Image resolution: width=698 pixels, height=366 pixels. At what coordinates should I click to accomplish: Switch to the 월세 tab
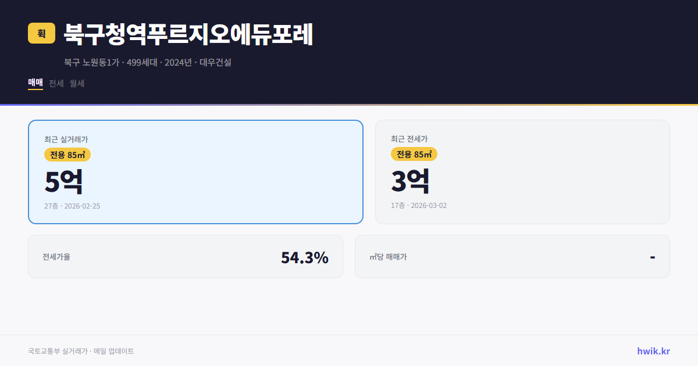76,83
